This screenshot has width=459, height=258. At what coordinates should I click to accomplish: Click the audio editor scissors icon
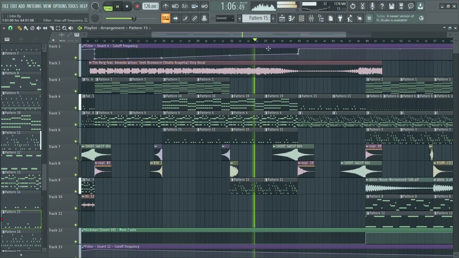363,6
